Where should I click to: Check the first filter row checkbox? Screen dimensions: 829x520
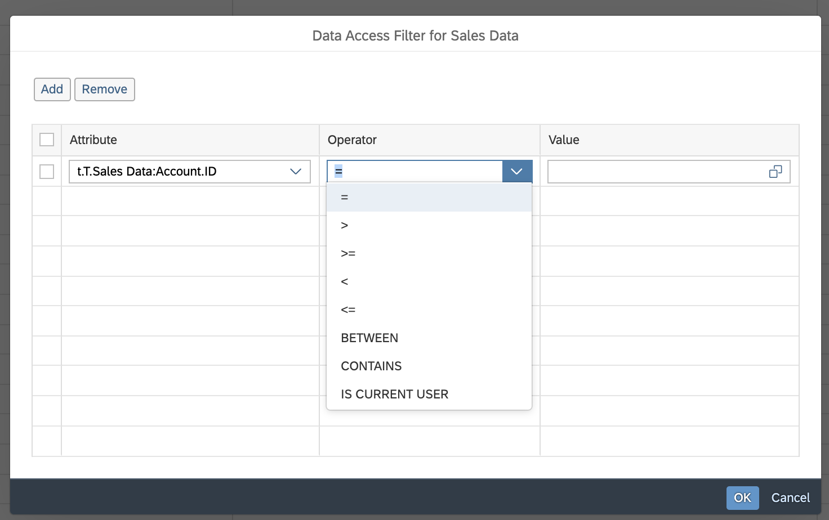click(47, 172)
